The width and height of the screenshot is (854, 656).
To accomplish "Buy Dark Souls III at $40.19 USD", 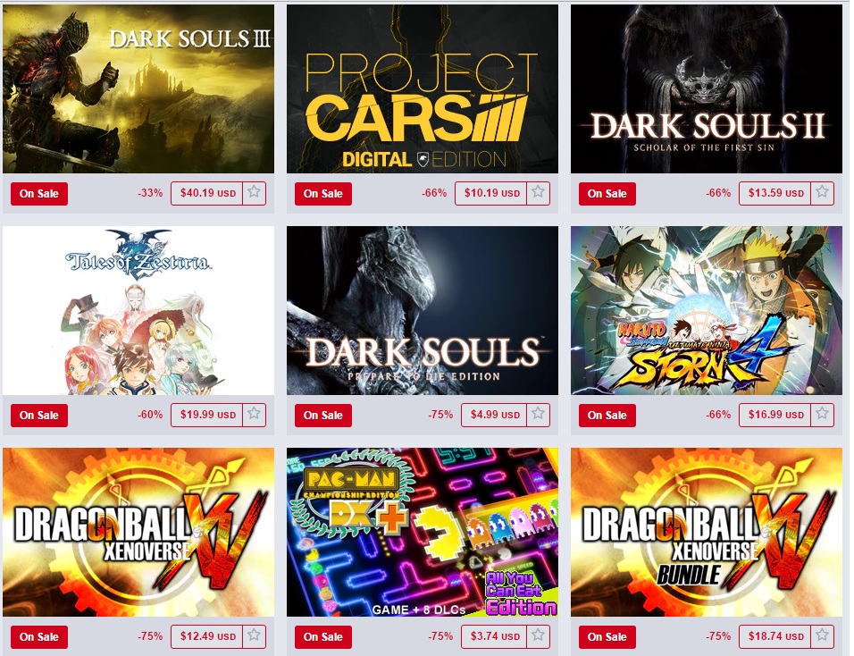I will 207,193.
